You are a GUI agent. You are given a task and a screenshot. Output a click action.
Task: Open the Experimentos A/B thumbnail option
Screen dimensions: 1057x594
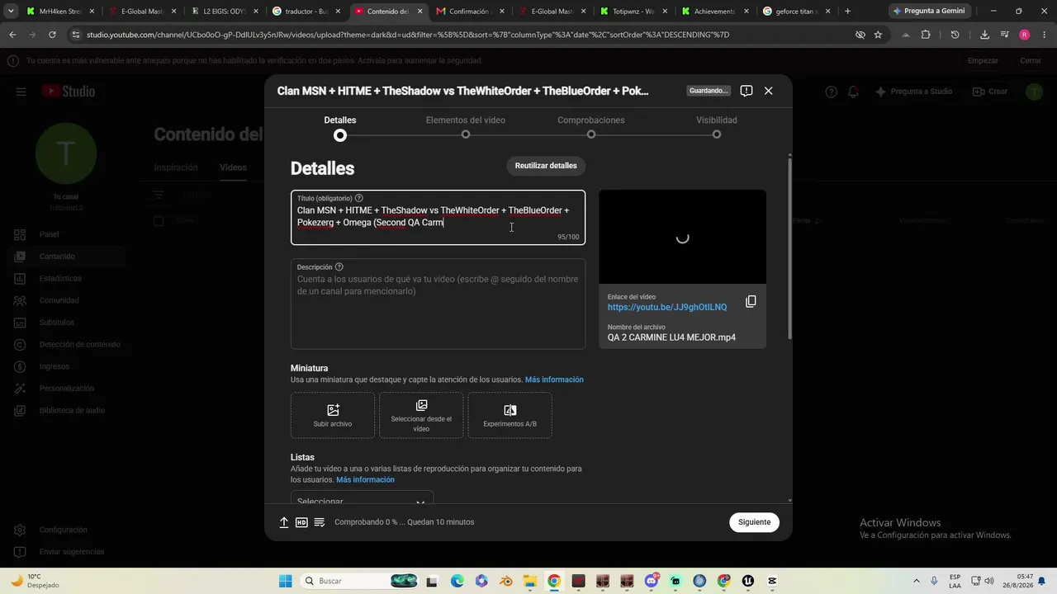[510, 415]
